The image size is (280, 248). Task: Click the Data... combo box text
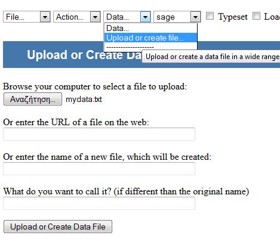click(x=118, y=17)
